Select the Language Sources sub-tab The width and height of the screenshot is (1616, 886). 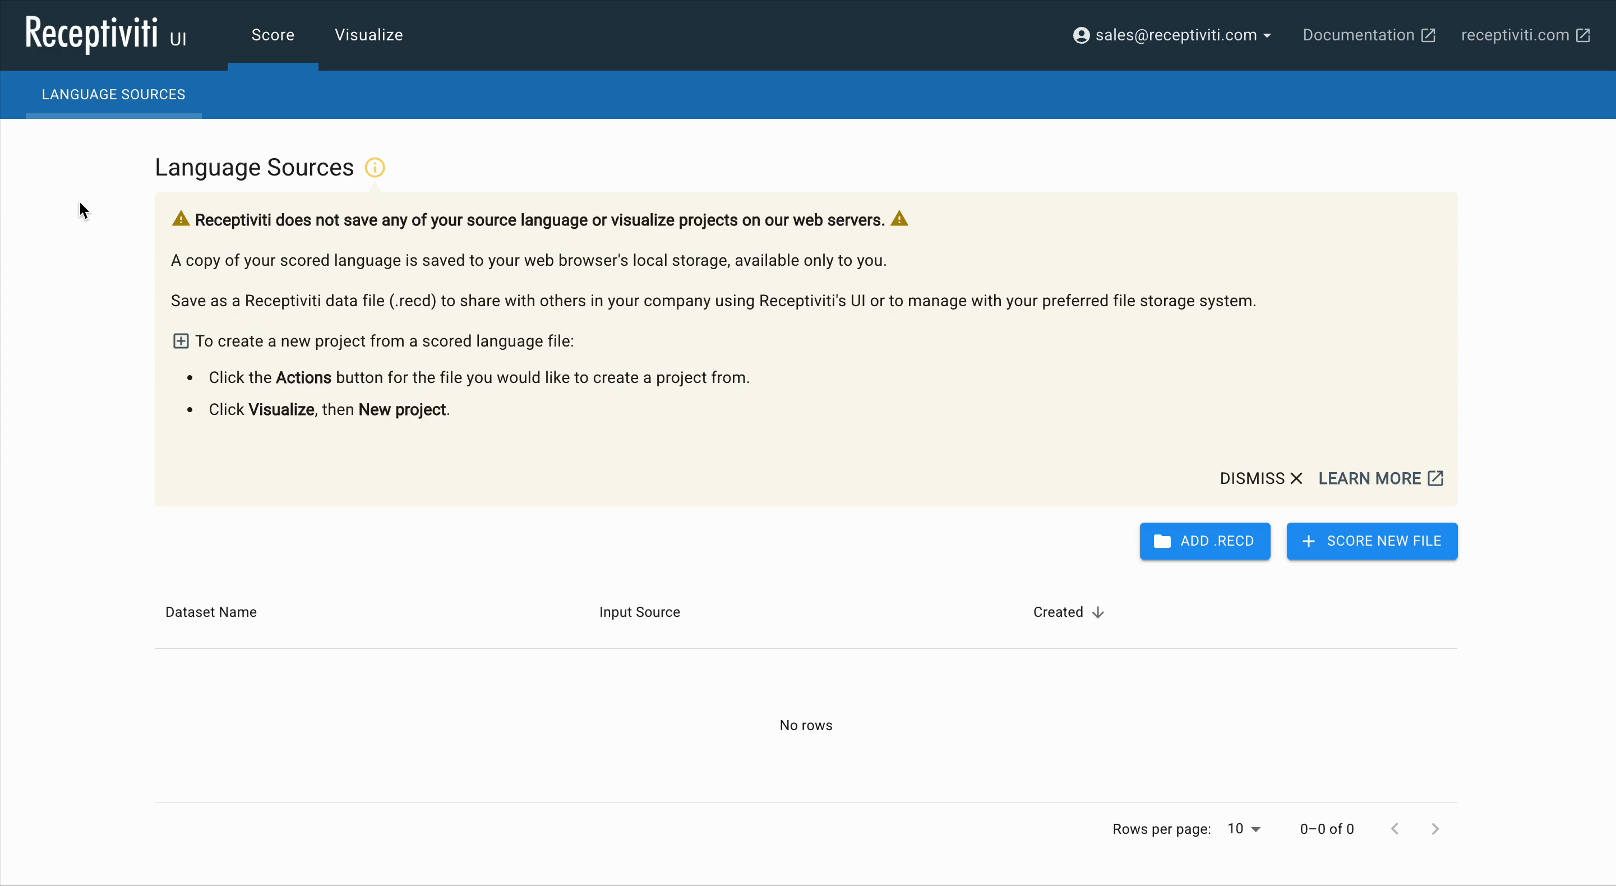coord(114,94)
